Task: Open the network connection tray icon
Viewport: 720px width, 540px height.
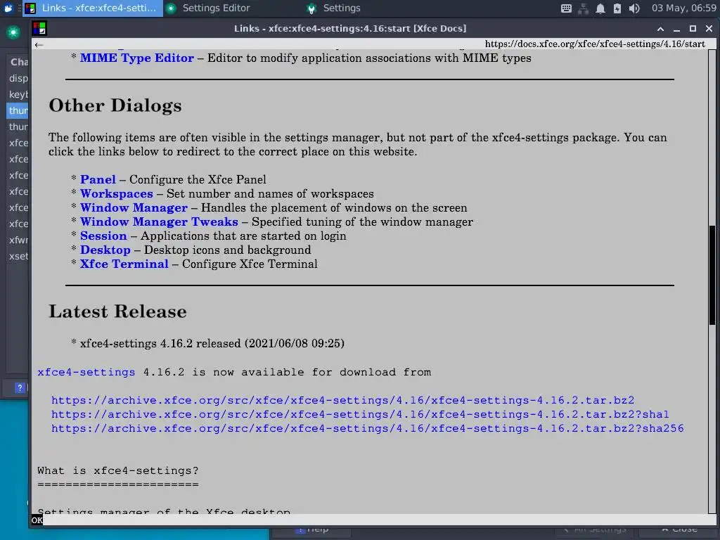Action: (x=583, y=8)
